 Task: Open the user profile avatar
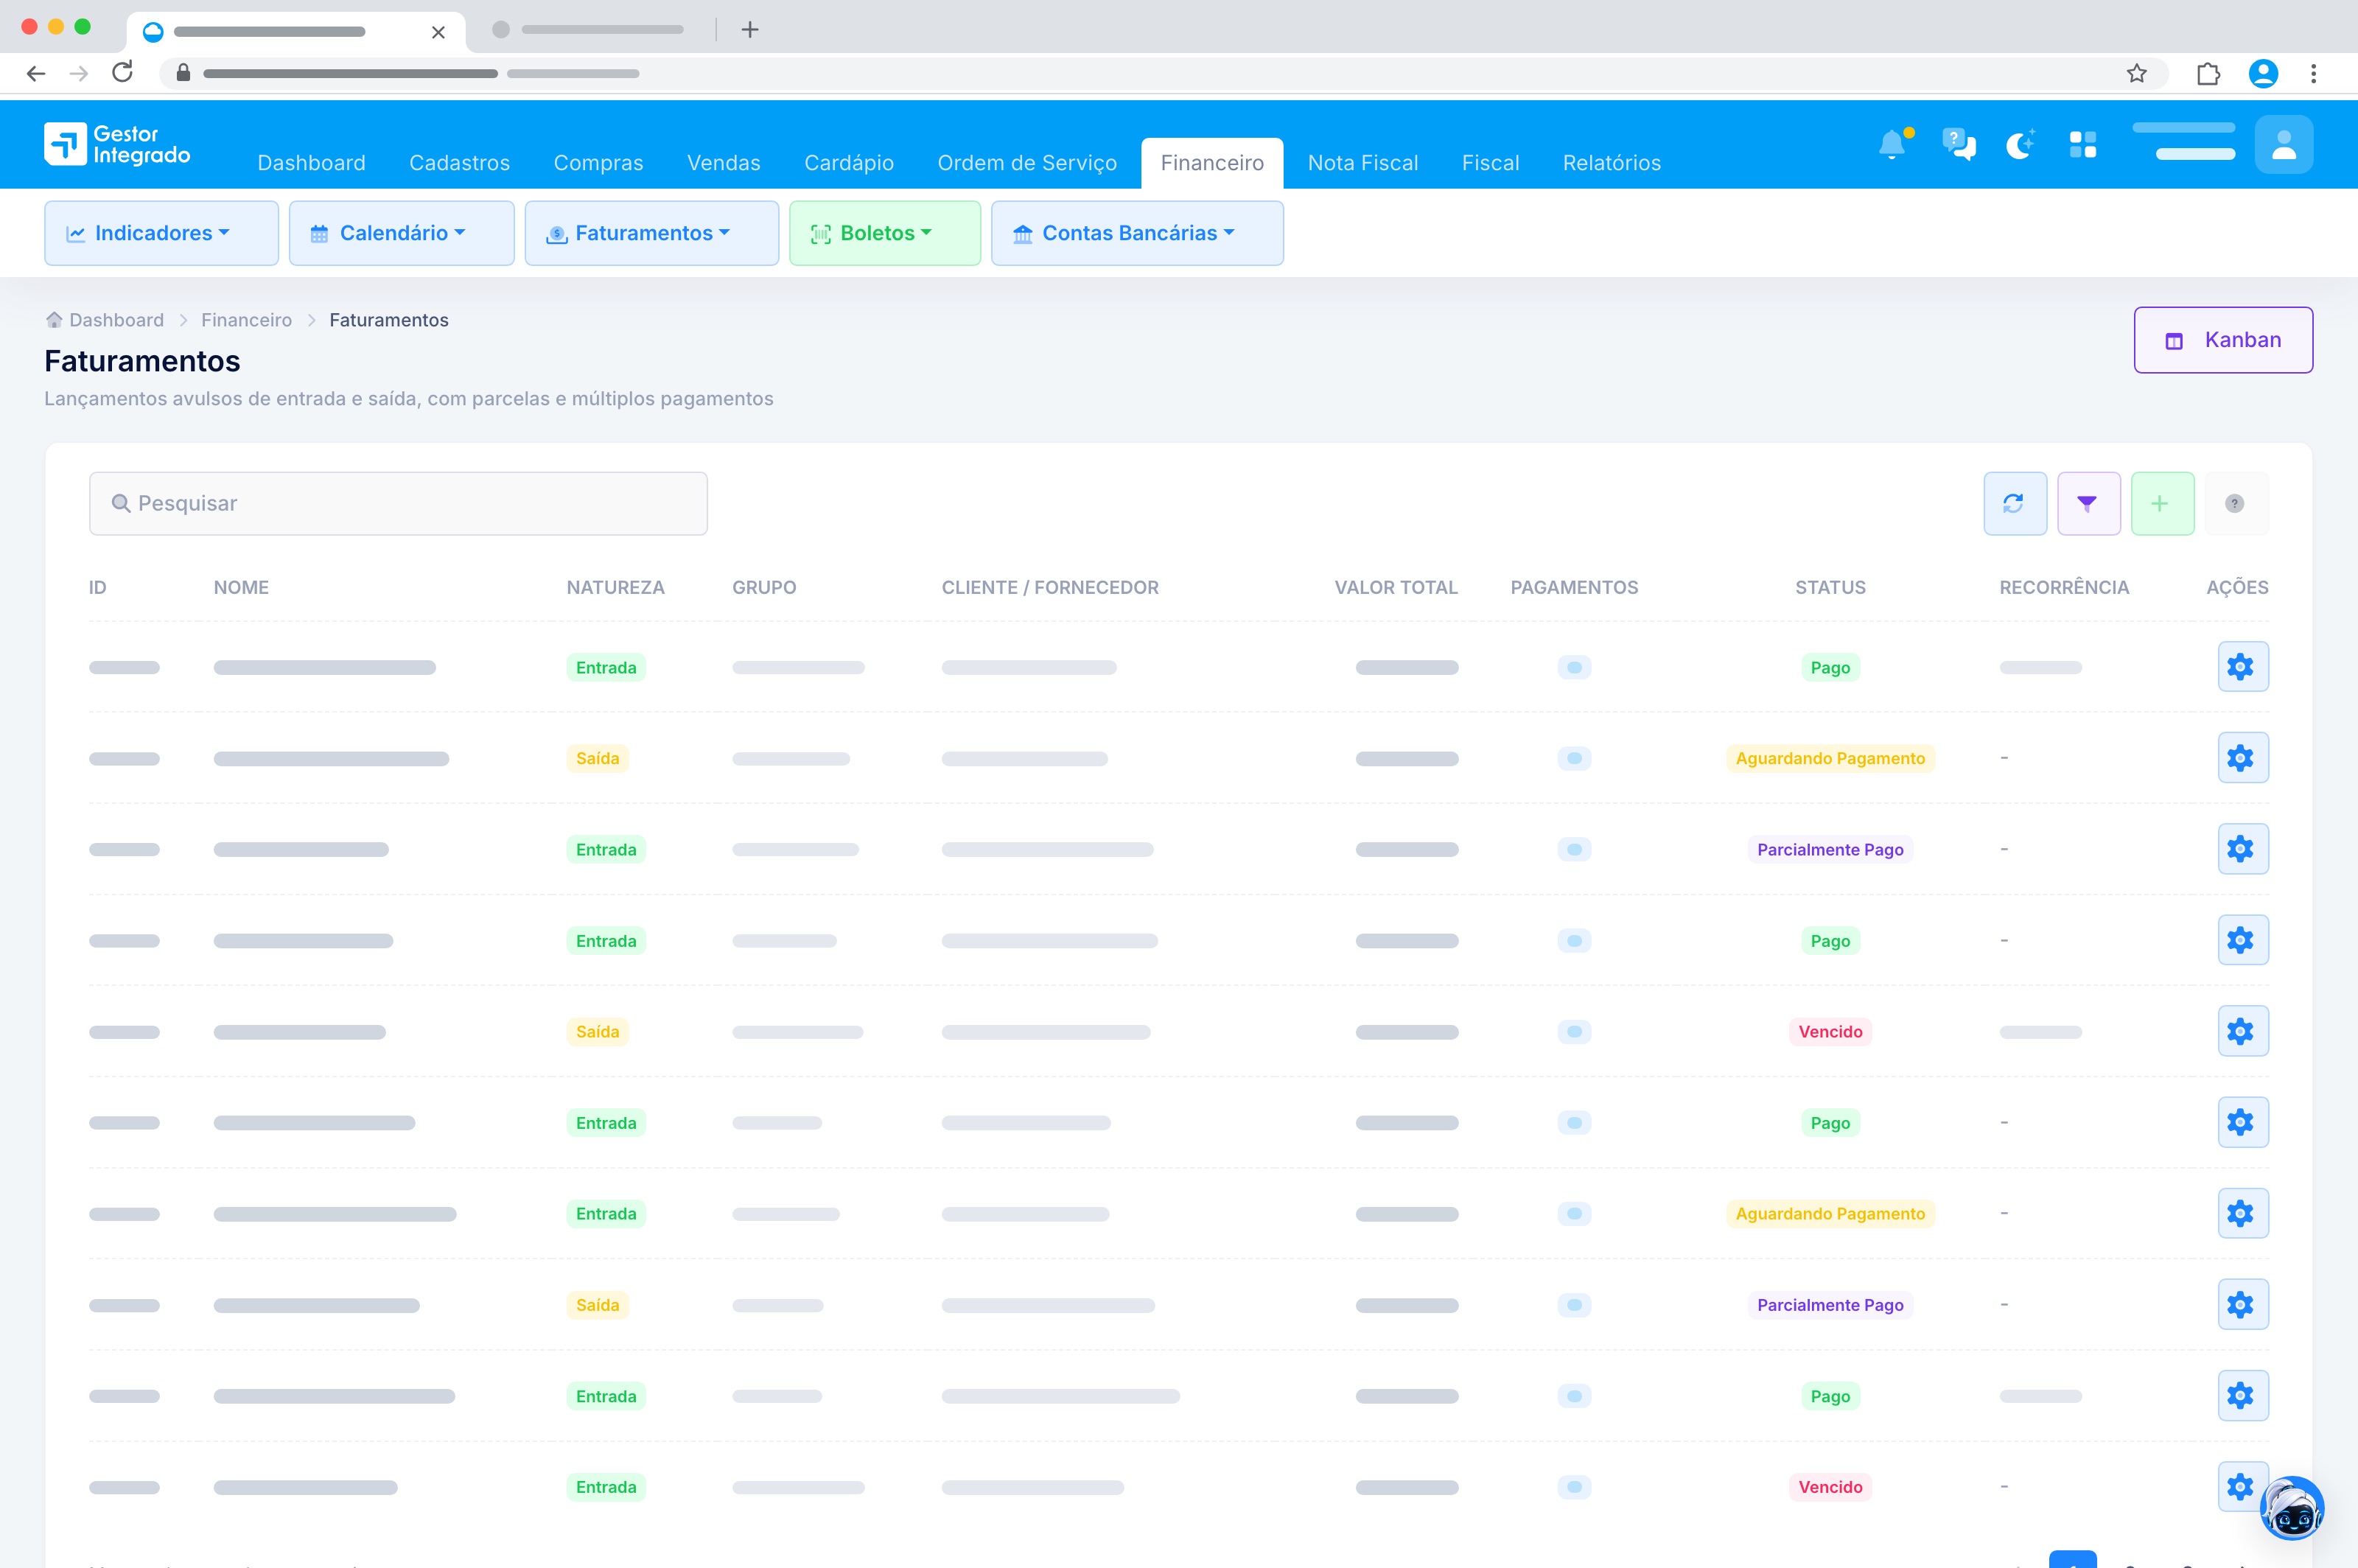click(x=2284, y=145)
